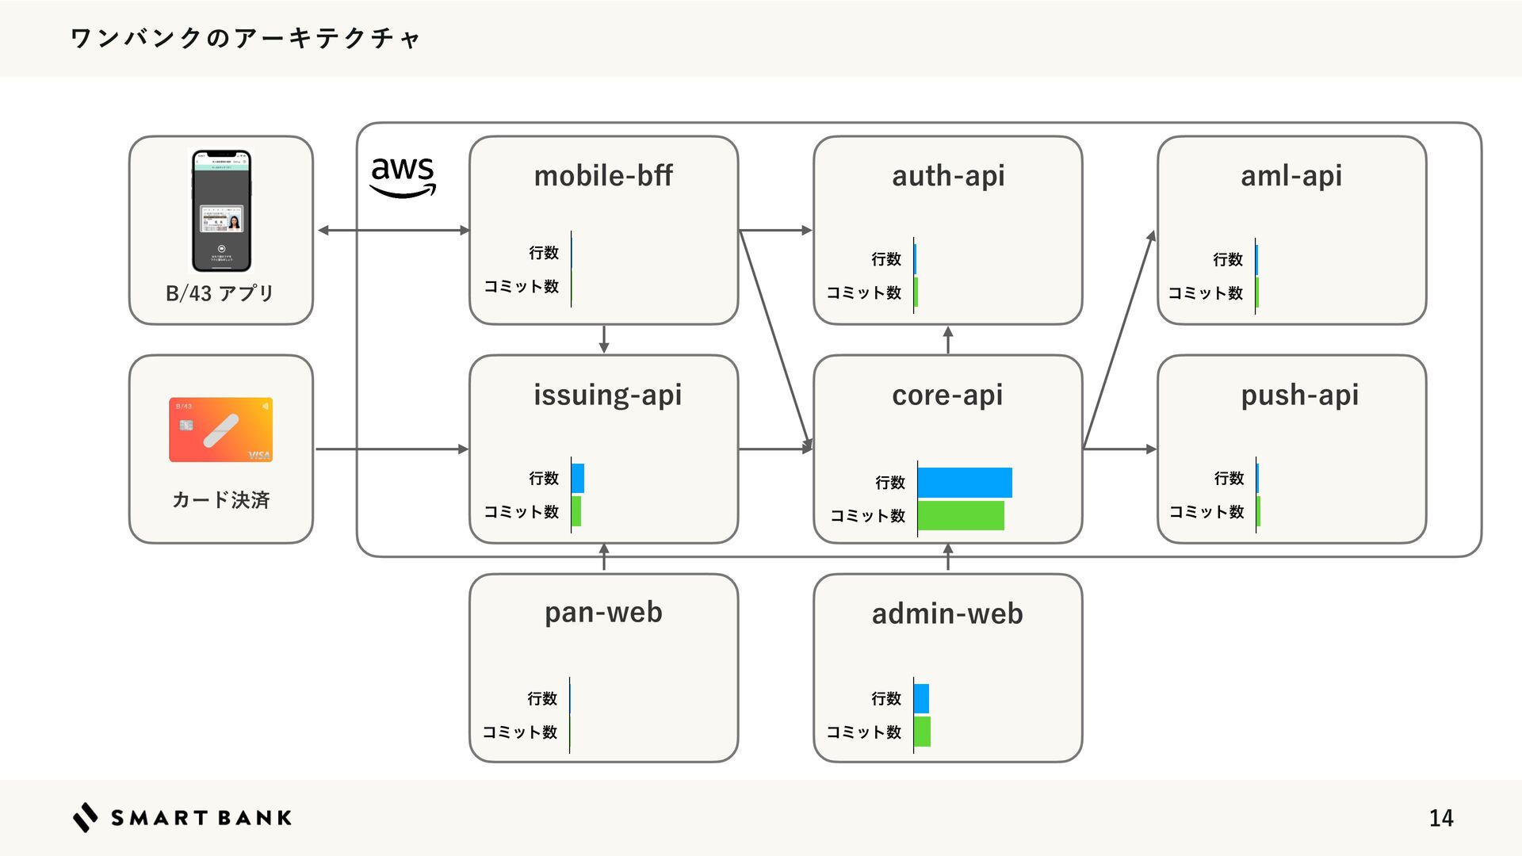Click the カード決済 label
The image size is (1522, 856).
click(x=221, y=500)
